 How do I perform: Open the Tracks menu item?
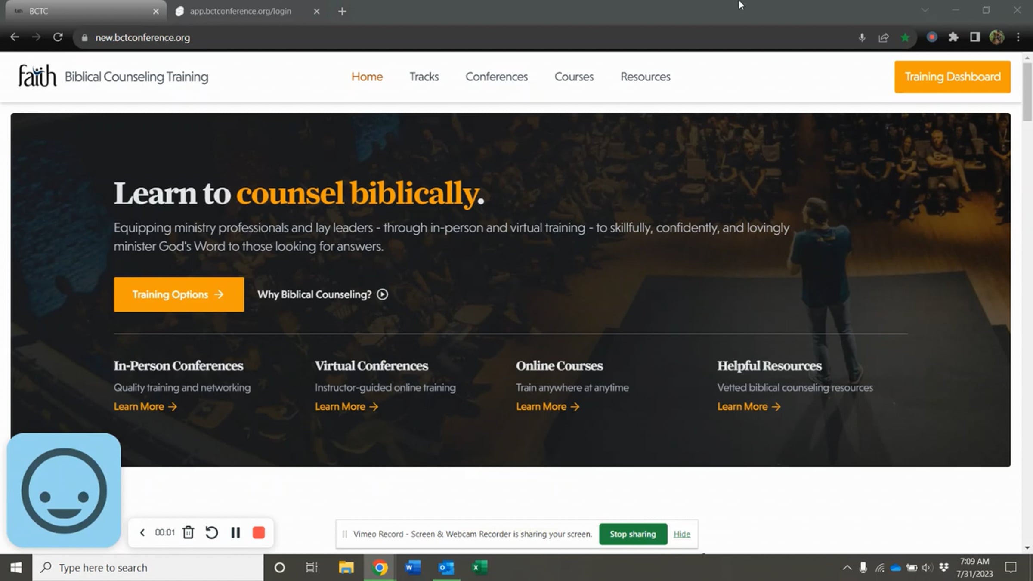(424, 77)
